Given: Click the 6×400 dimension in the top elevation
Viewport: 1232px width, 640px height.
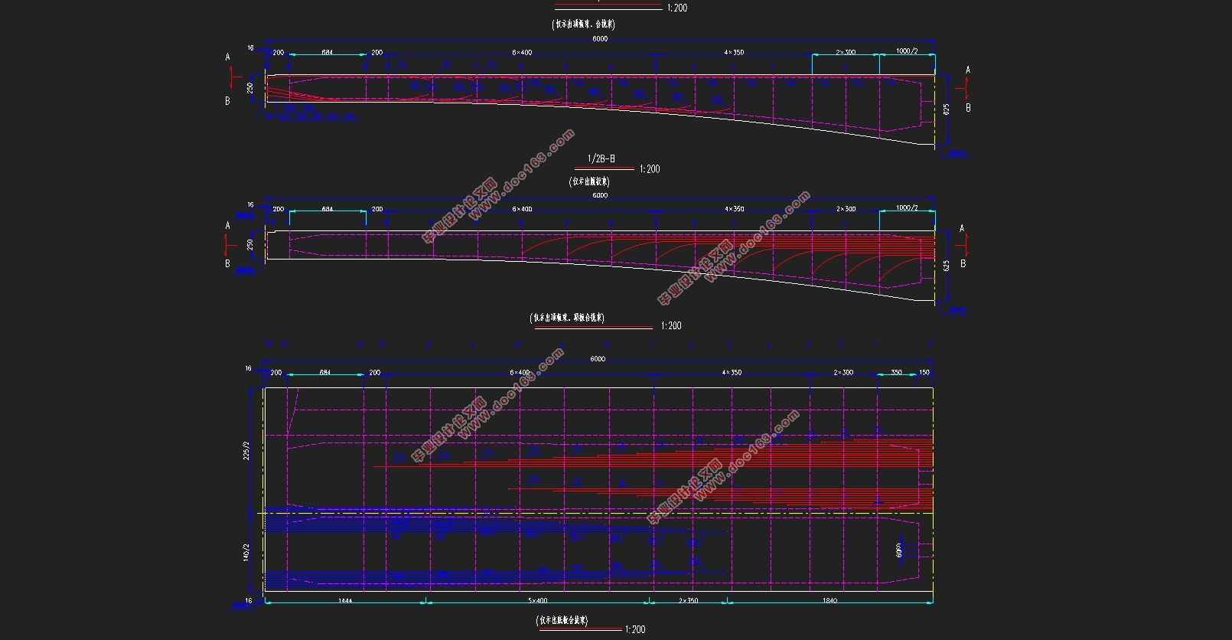Looking at the screenshot, I should 521,53.
